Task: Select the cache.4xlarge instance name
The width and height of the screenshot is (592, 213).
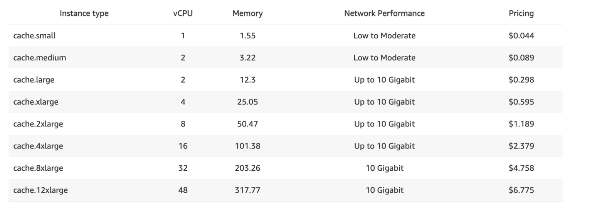Action: point(38,146)
